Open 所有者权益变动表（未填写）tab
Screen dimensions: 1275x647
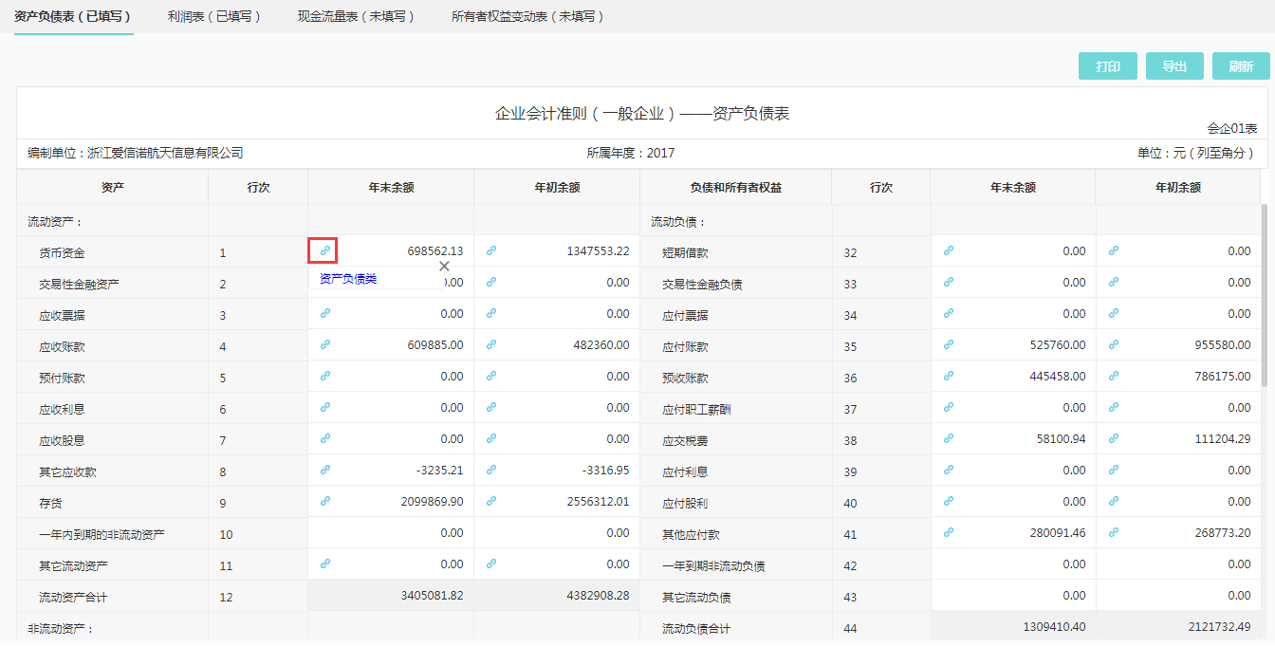click(x=527, y=16)
